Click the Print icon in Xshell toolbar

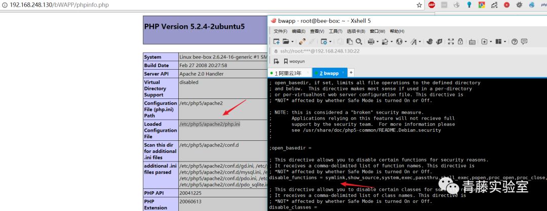pos(371,42)
